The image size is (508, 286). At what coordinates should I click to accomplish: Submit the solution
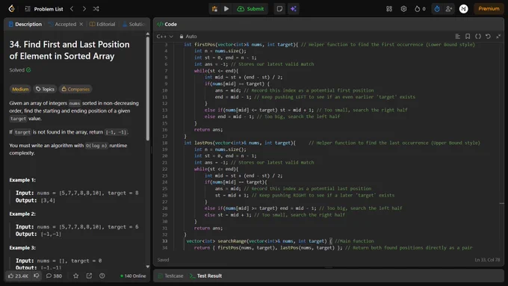[250, 9]
